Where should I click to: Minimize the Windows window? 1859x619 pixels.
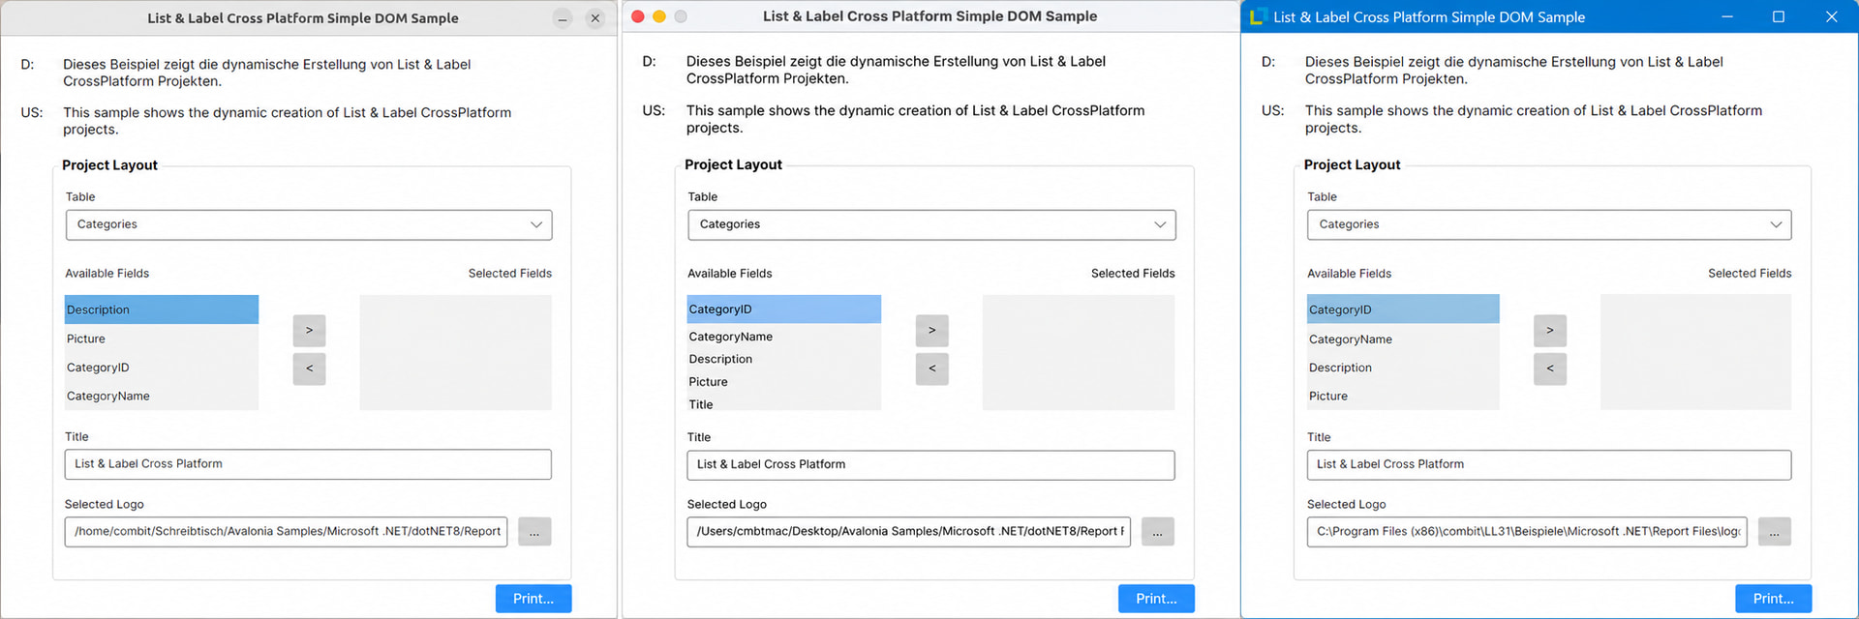pyautogui.click(x=1726, y=16)
